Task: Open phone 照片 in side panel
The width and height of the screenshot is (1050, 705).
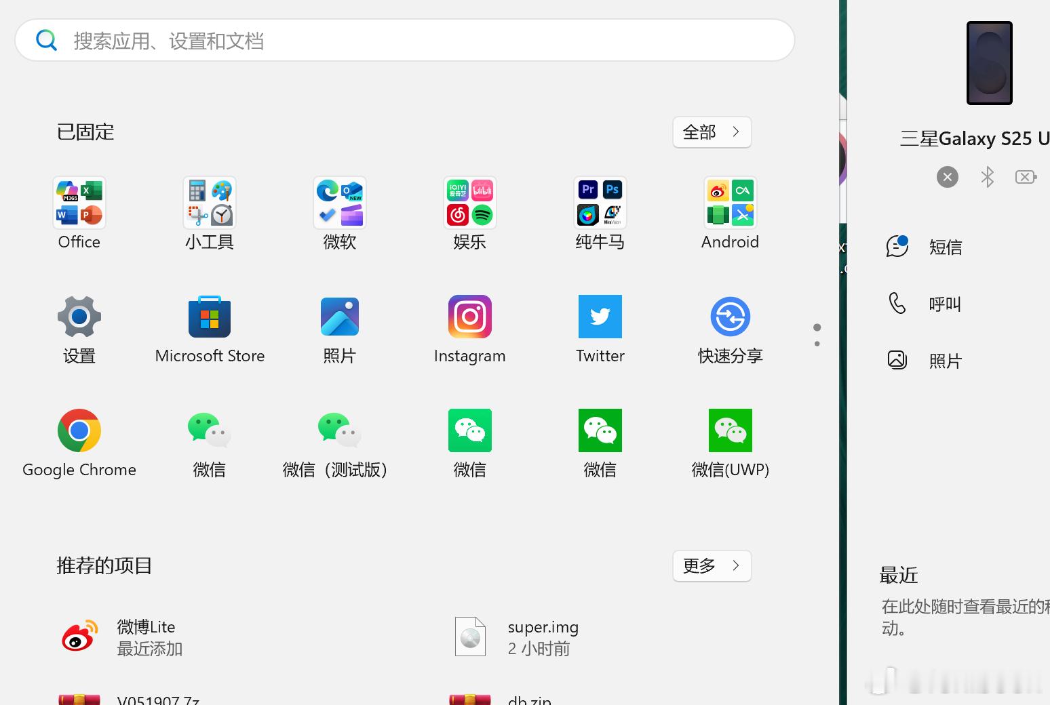Action: pos(925,361)
